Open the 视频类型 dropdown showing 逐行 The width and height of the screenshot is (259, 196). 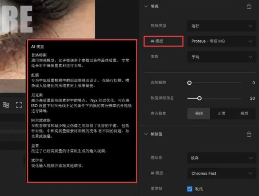click(222, 26)
